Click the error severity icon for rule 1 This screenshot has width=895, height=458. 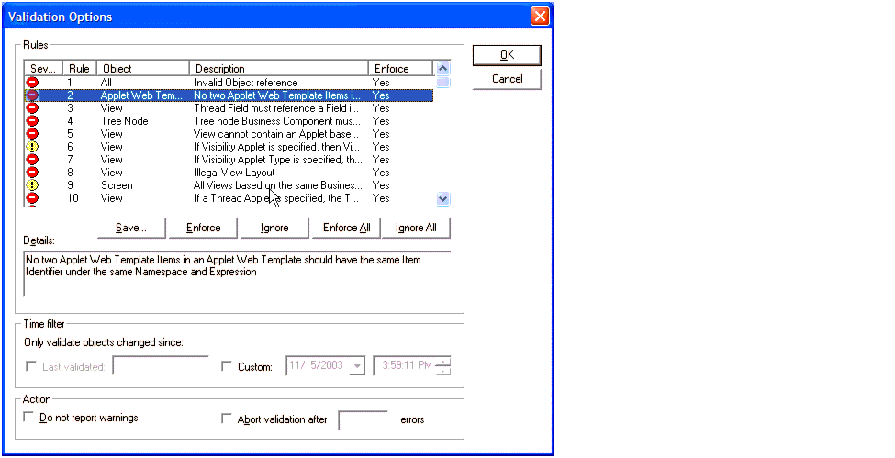[32, 83]
